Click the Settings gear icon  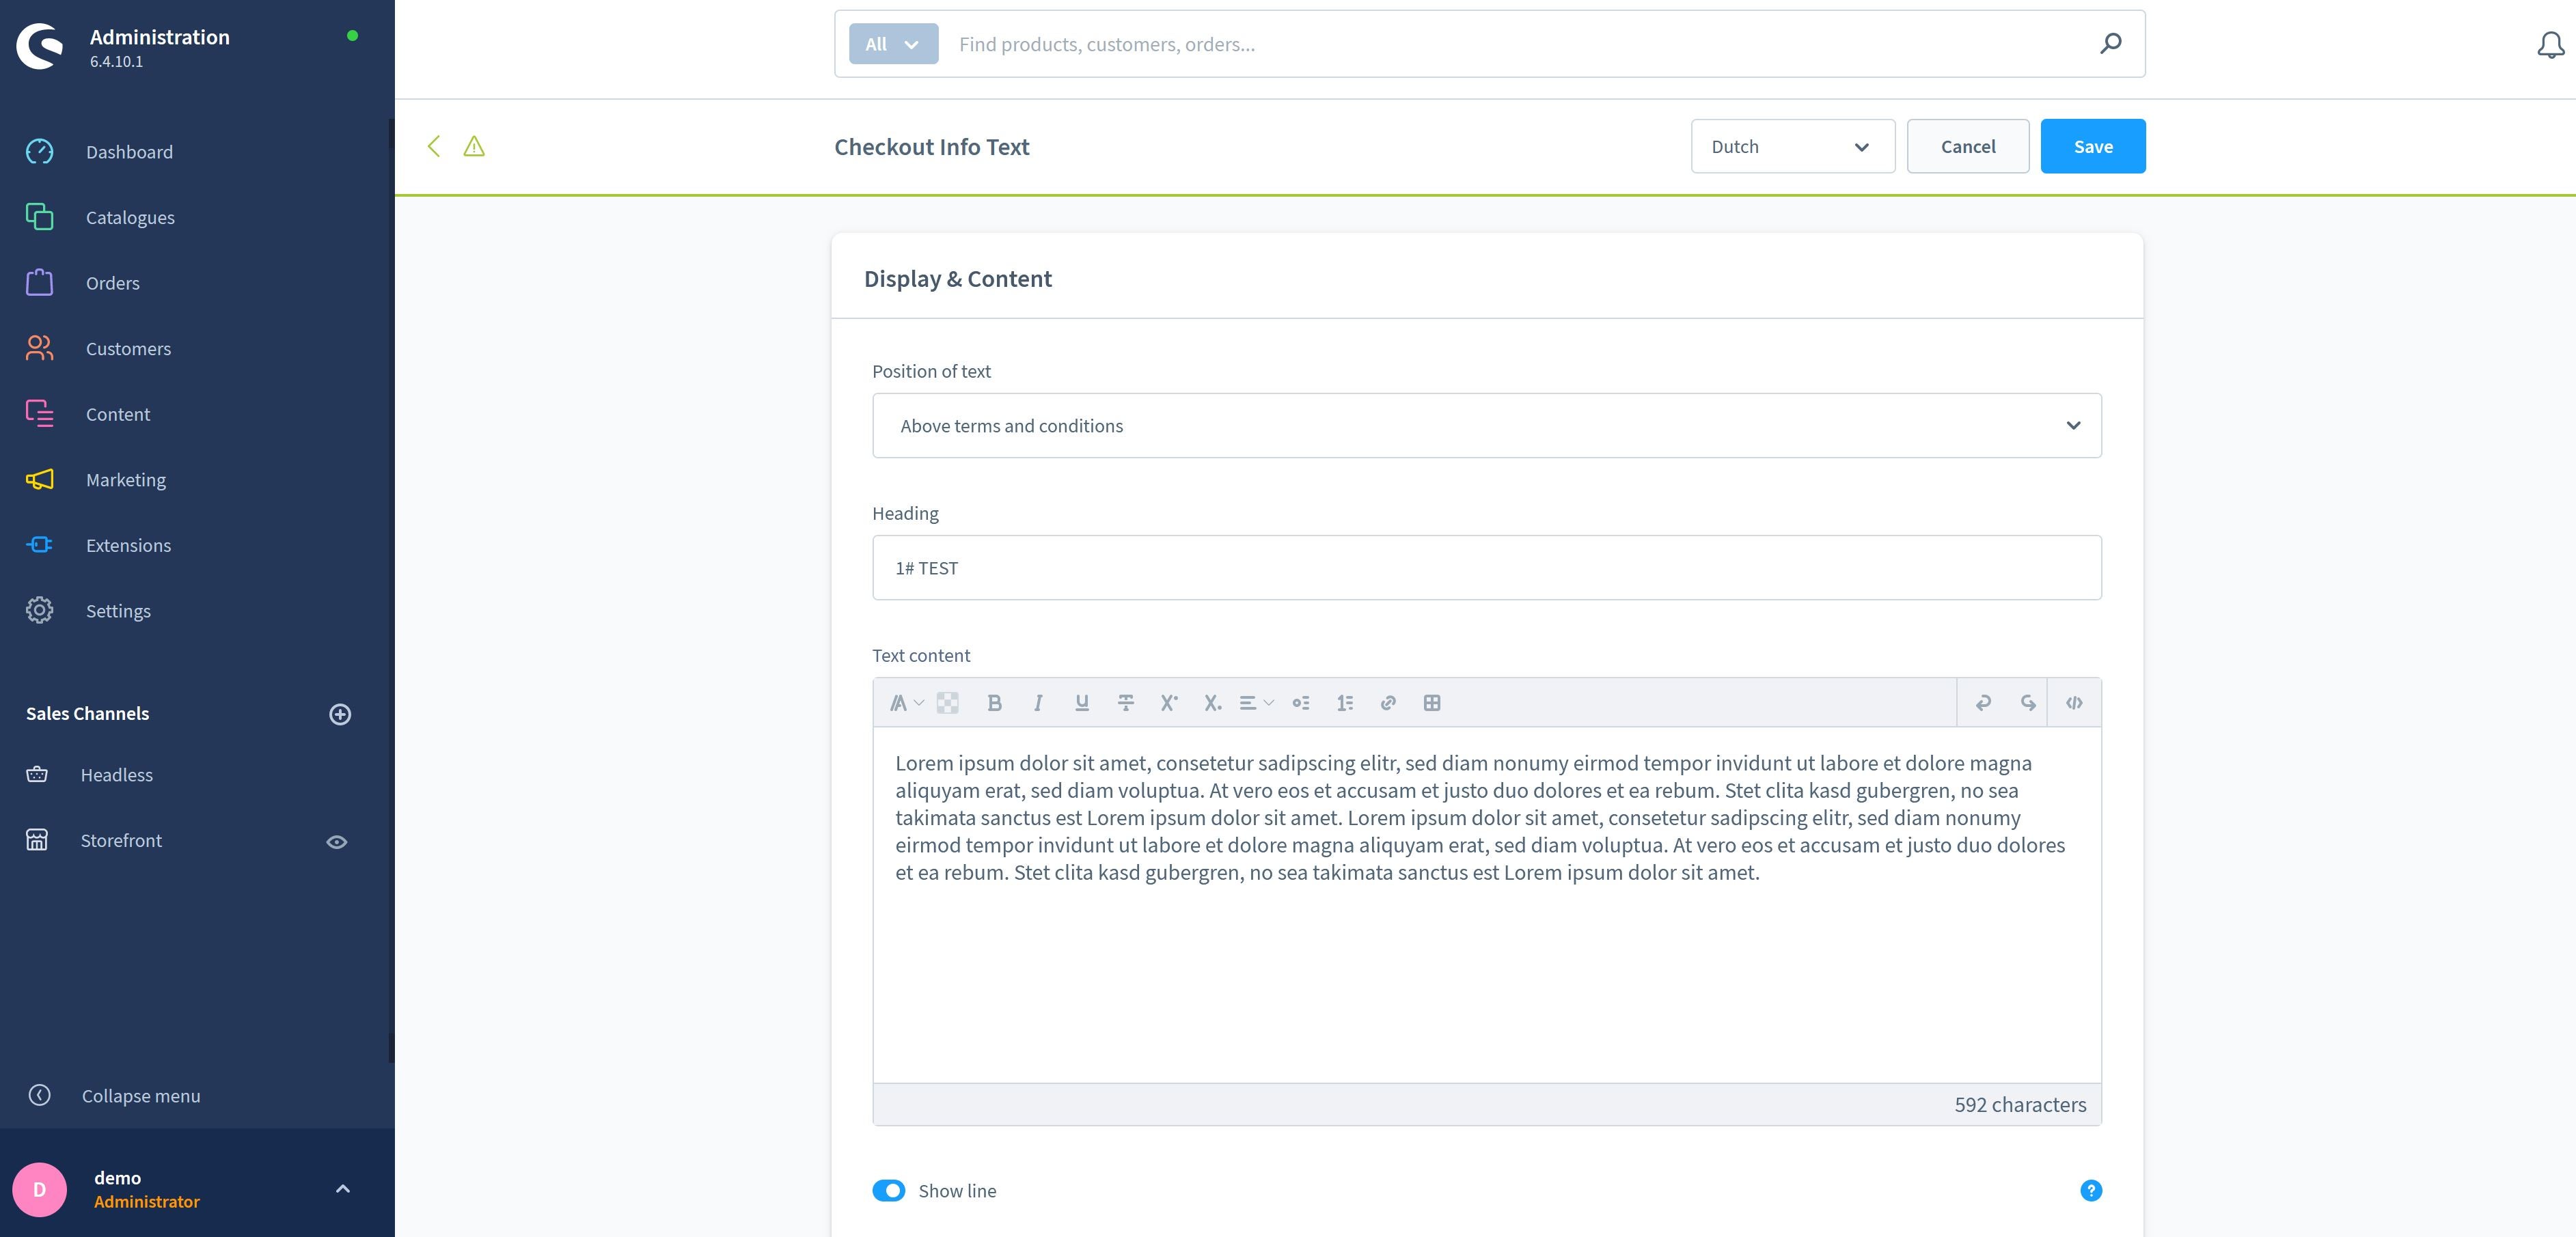pyautogui.click(x=39, y=610)
